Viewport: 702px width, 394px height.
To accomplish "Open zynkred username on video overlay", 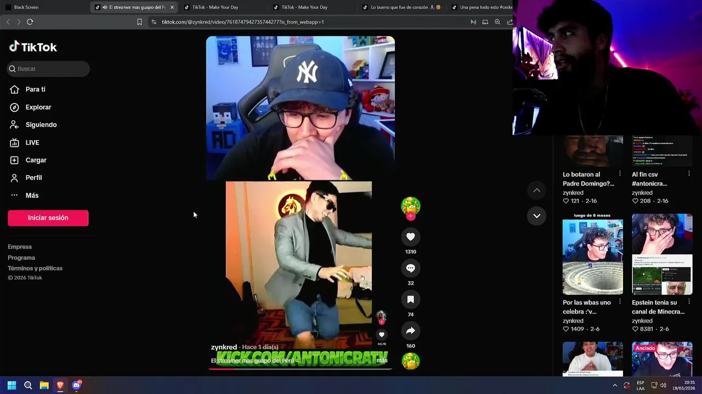I will [x=224, y=347].
